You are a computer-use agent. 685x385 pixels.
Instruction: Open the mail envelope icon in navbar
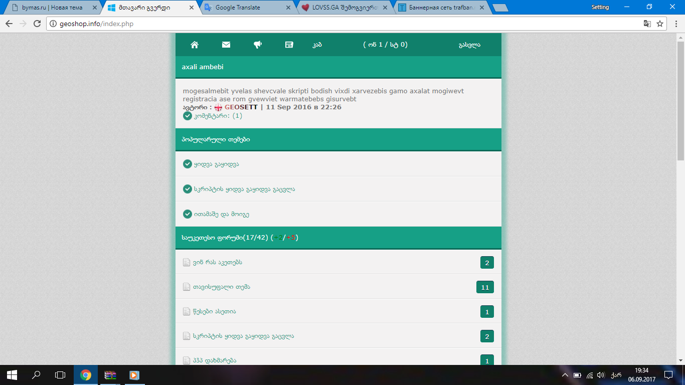click(226, 45)
